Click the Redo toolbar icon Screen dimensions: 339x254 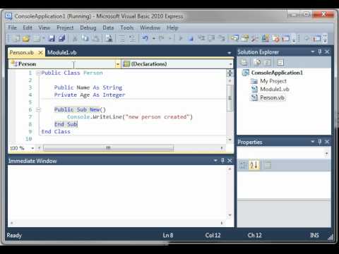(x=162, y=38)
